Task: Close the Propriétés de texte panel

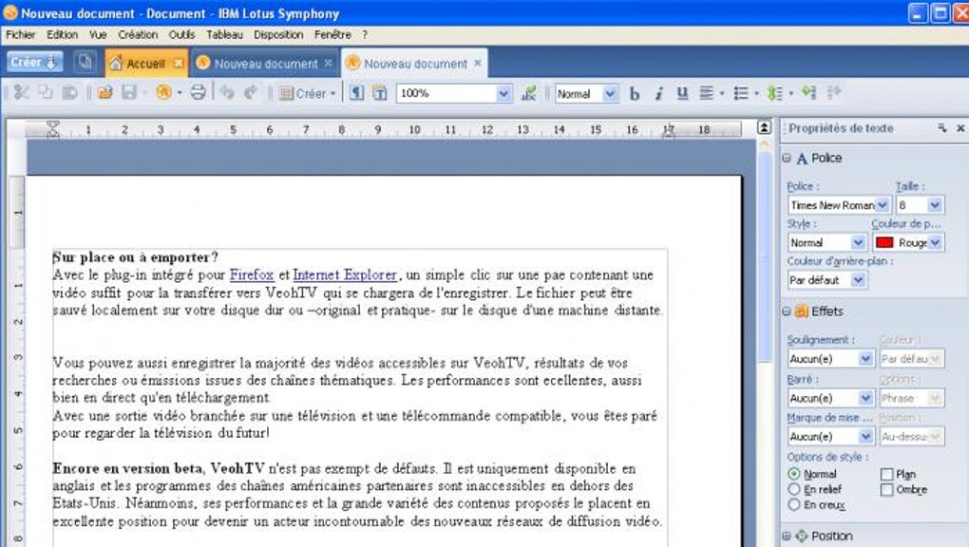Action: pyautogui.click(x=960, y=128)
